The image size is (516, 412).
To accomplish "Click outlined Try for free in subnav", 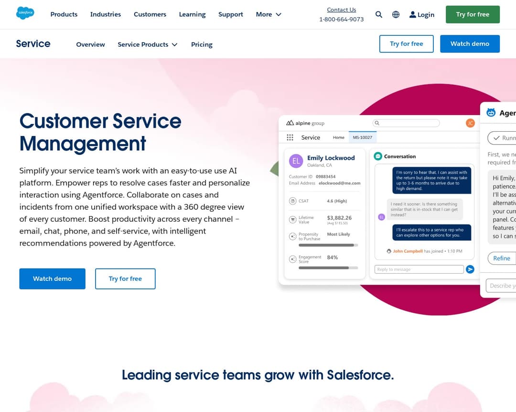I will click(x=407, y=44).
